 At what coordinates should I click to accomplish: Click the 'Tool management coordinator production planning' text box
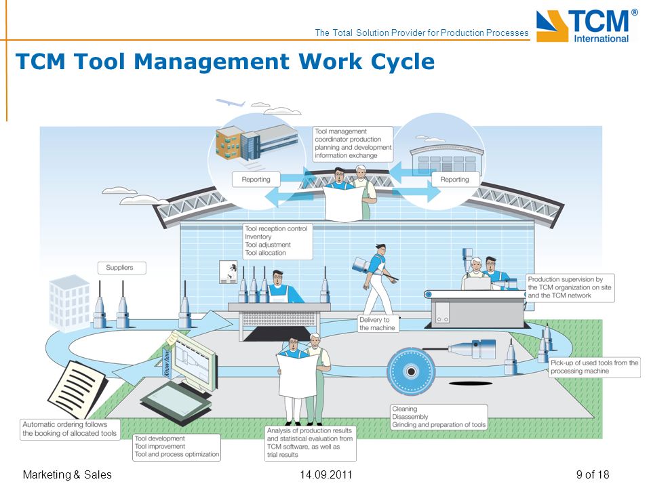(353, 144)
